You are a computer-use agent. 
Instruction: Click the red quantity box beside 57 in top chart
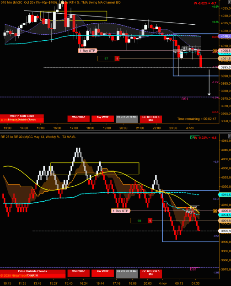click(x=117, y=59)
